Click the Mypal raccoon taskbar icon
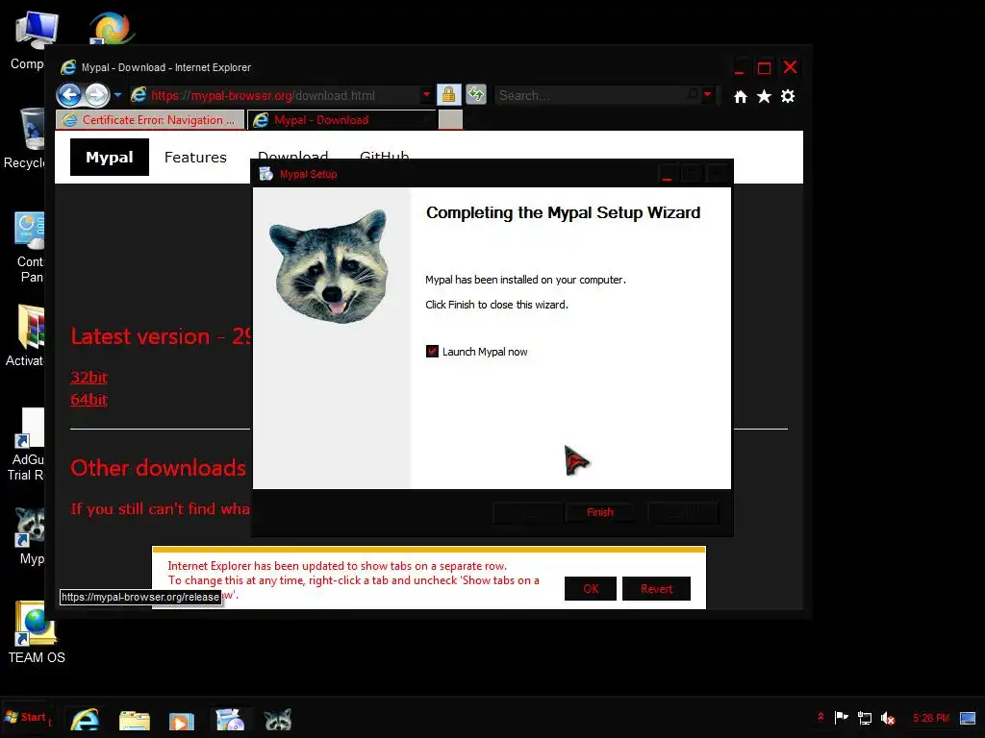This screenshot has width=985, height=738. pos(278,720)
